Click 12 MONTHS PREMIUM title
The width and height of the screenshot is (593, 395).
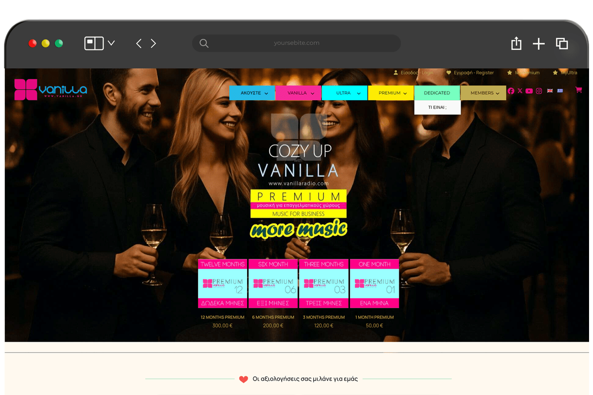[222, 317]
